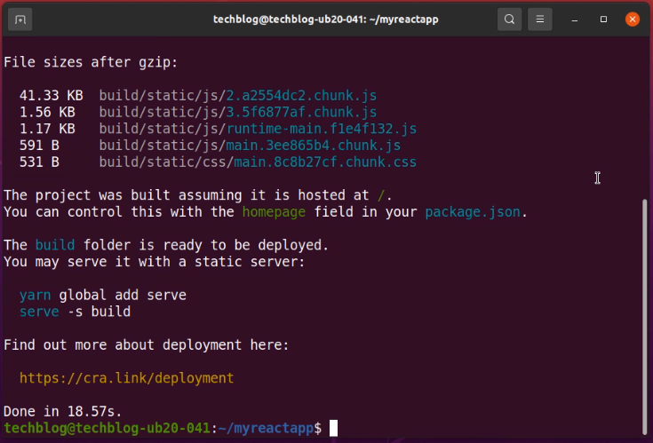
Task: Click the command prompt cursor block
Action: click(333, 429)
